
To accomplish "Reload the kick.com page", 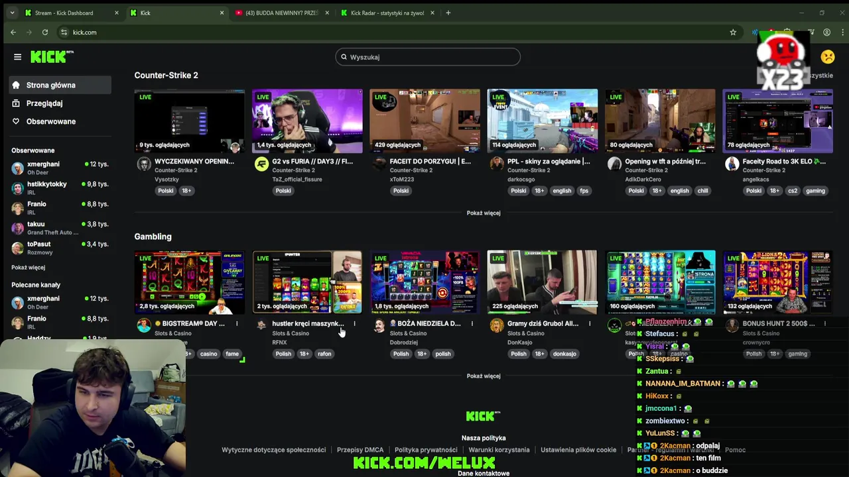I will pyautogui.click(x=44, y=32).
